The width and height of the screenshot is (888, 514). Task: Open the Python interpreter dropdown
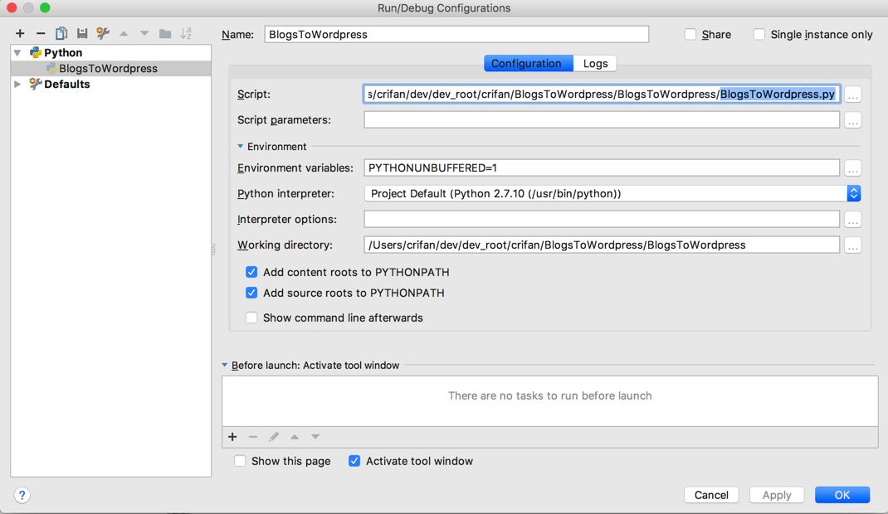(x=853, y=193)
